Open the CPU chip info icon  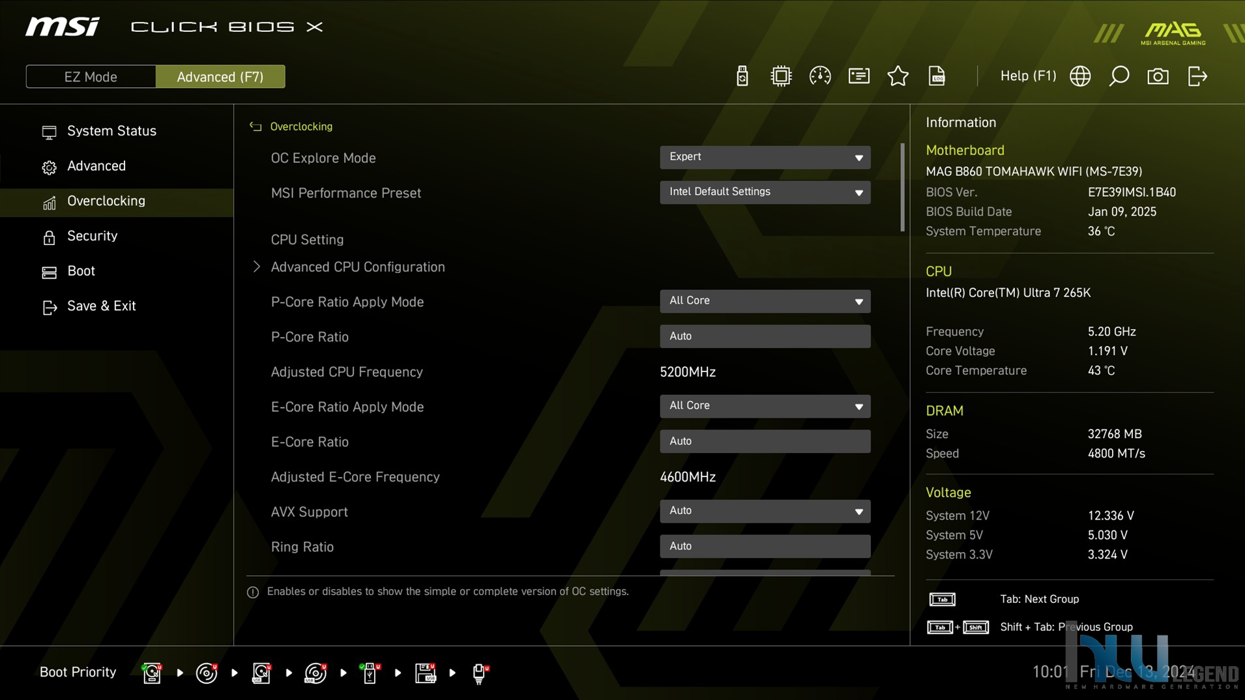pyautogui.click(x=780, y=76)
